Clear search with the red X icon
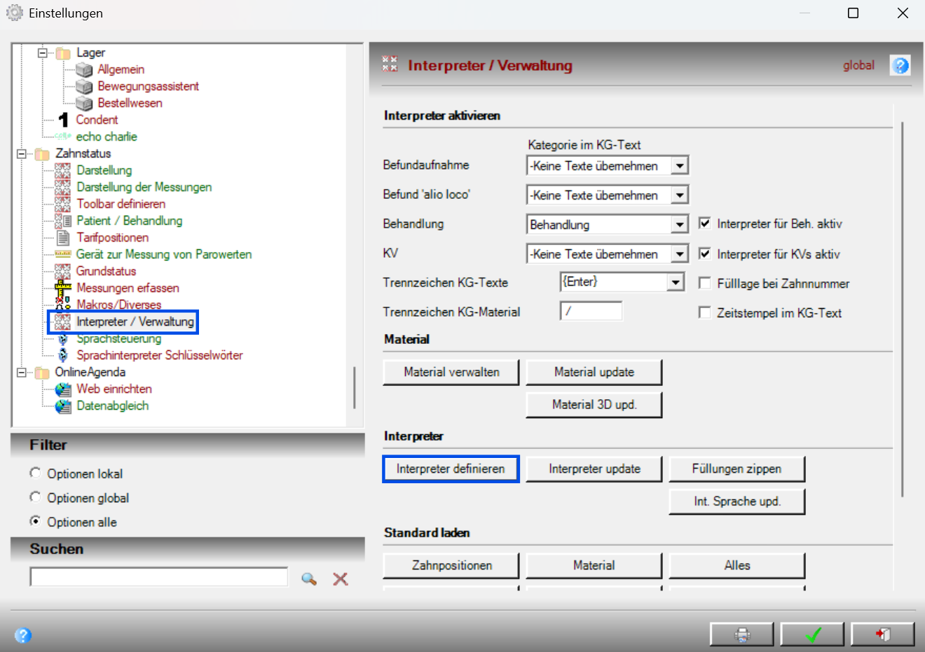925x652 pixels. (x=341, y=578)
